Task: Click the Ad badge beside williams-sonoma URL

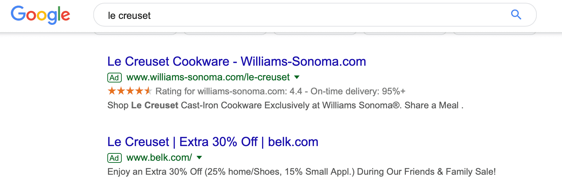Action: [114, 77]
